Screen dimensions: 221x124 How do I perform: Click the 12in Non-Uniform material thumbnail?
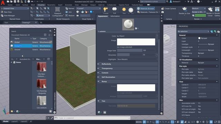click(41, 67)
